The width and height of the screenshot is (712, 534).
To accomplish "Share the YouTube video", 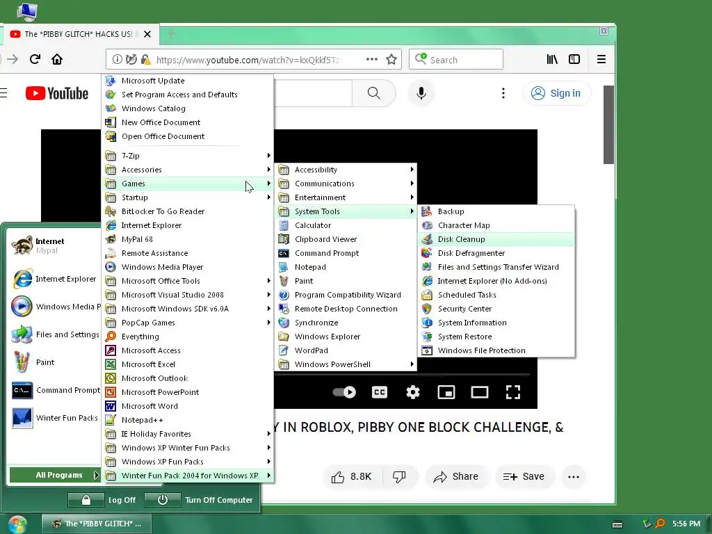I will (456, 477).
